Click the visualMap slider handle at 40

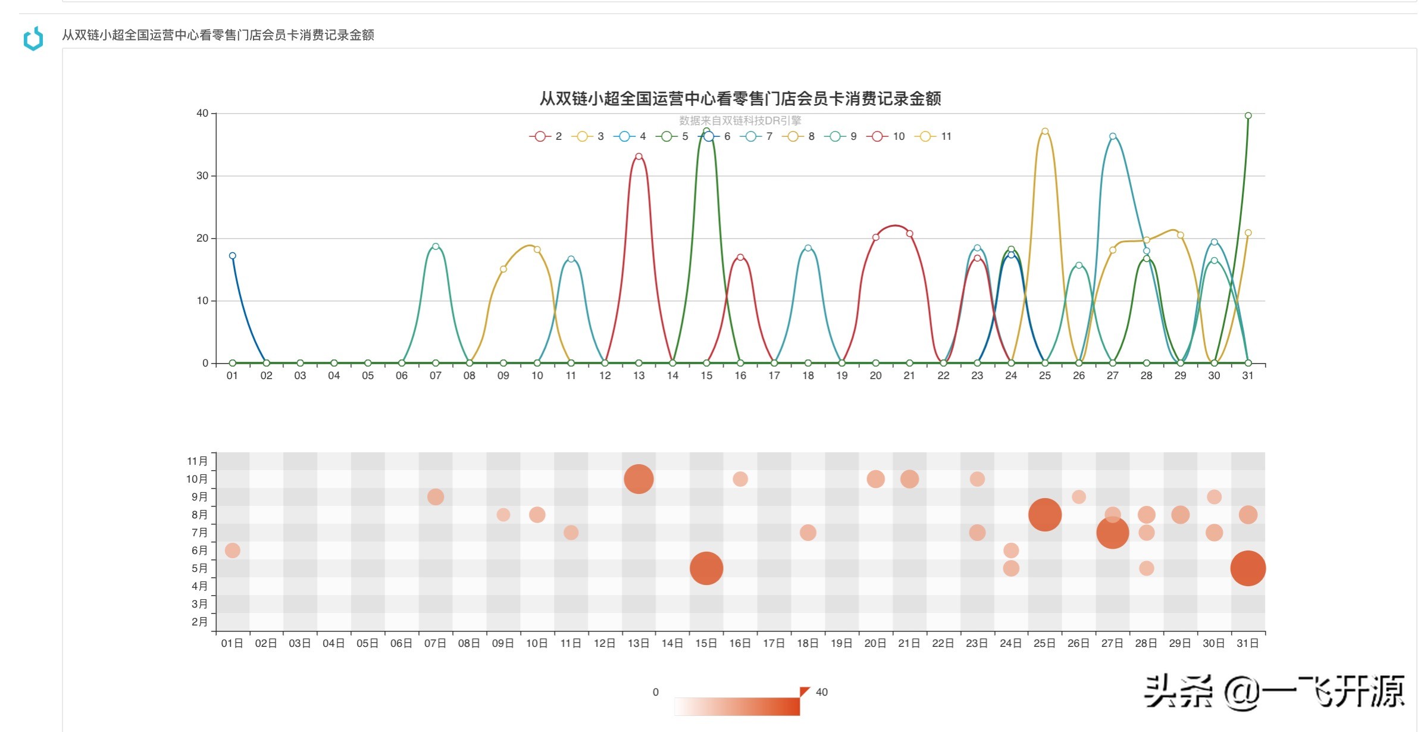click(x=805, y=692)
